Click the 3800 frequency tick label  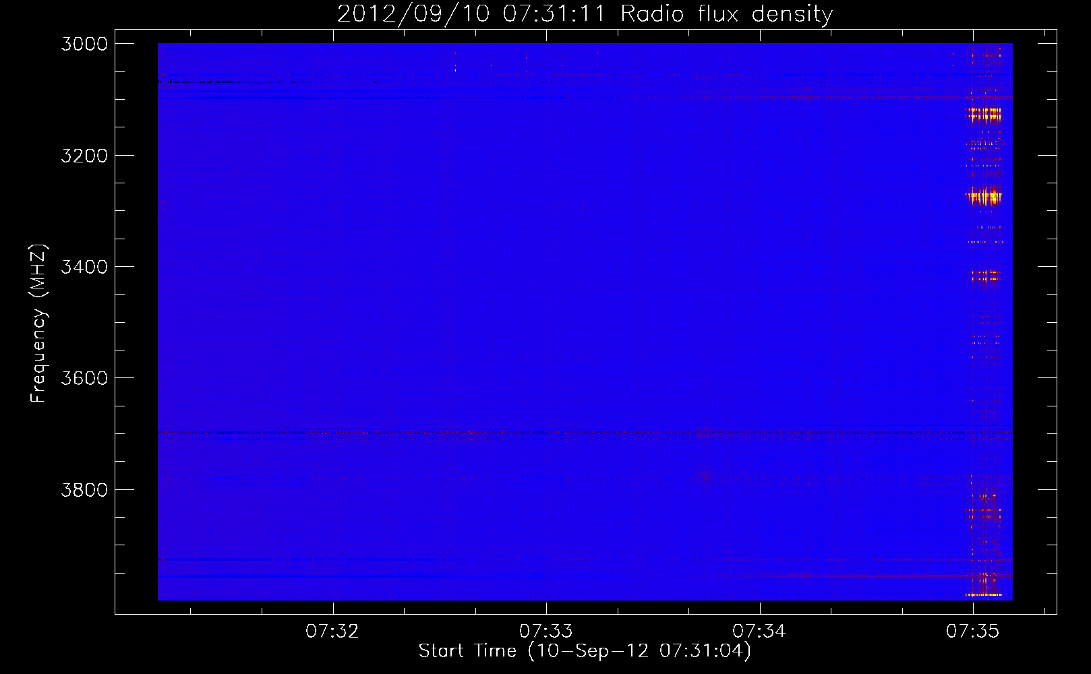84,490
